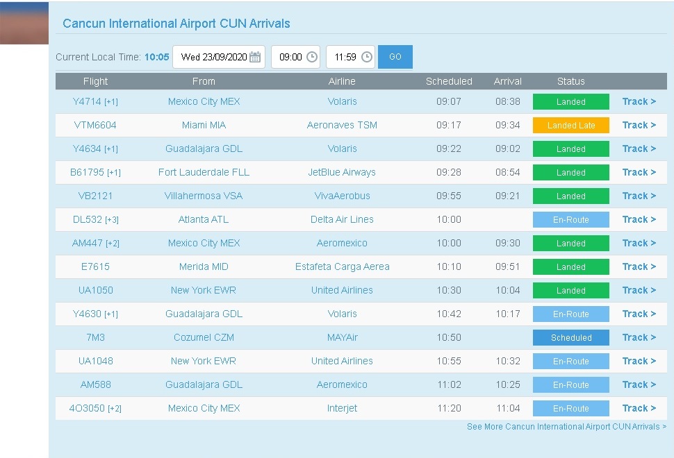674x458 pixels.
Task: Track flight B61795 from Fort Lauderdale
Action: (639, 172)
